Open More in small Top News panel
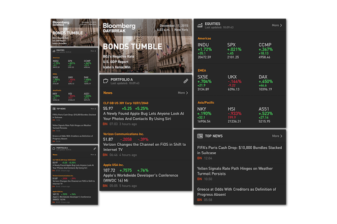Screen dimensions: 337x224 pyautogui.click(x=93, y=109)
